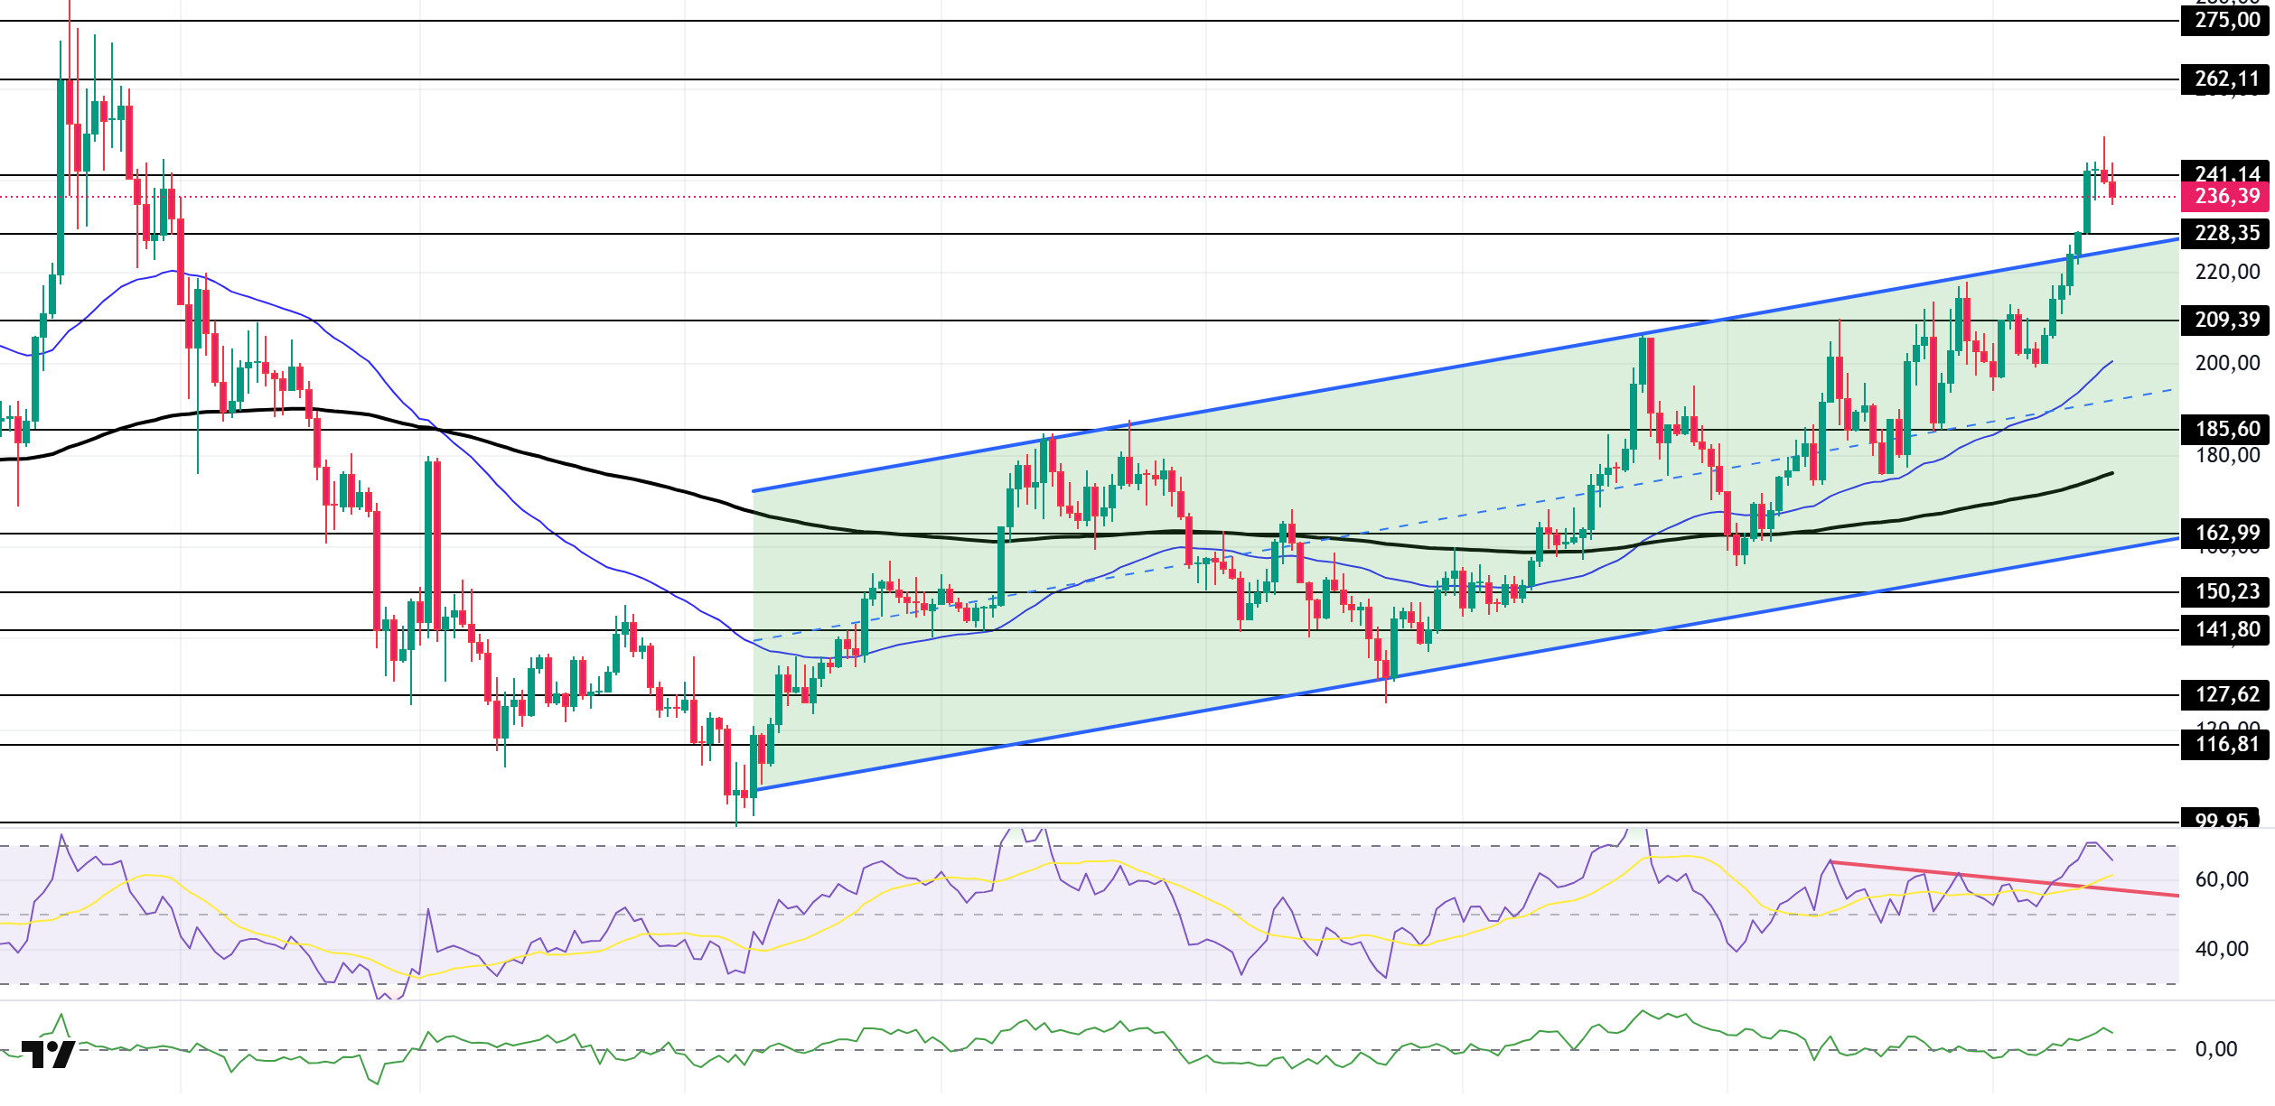
Task: Select the 228,35 support price label
Action: pyautogui.click(x=2227, y=234)
